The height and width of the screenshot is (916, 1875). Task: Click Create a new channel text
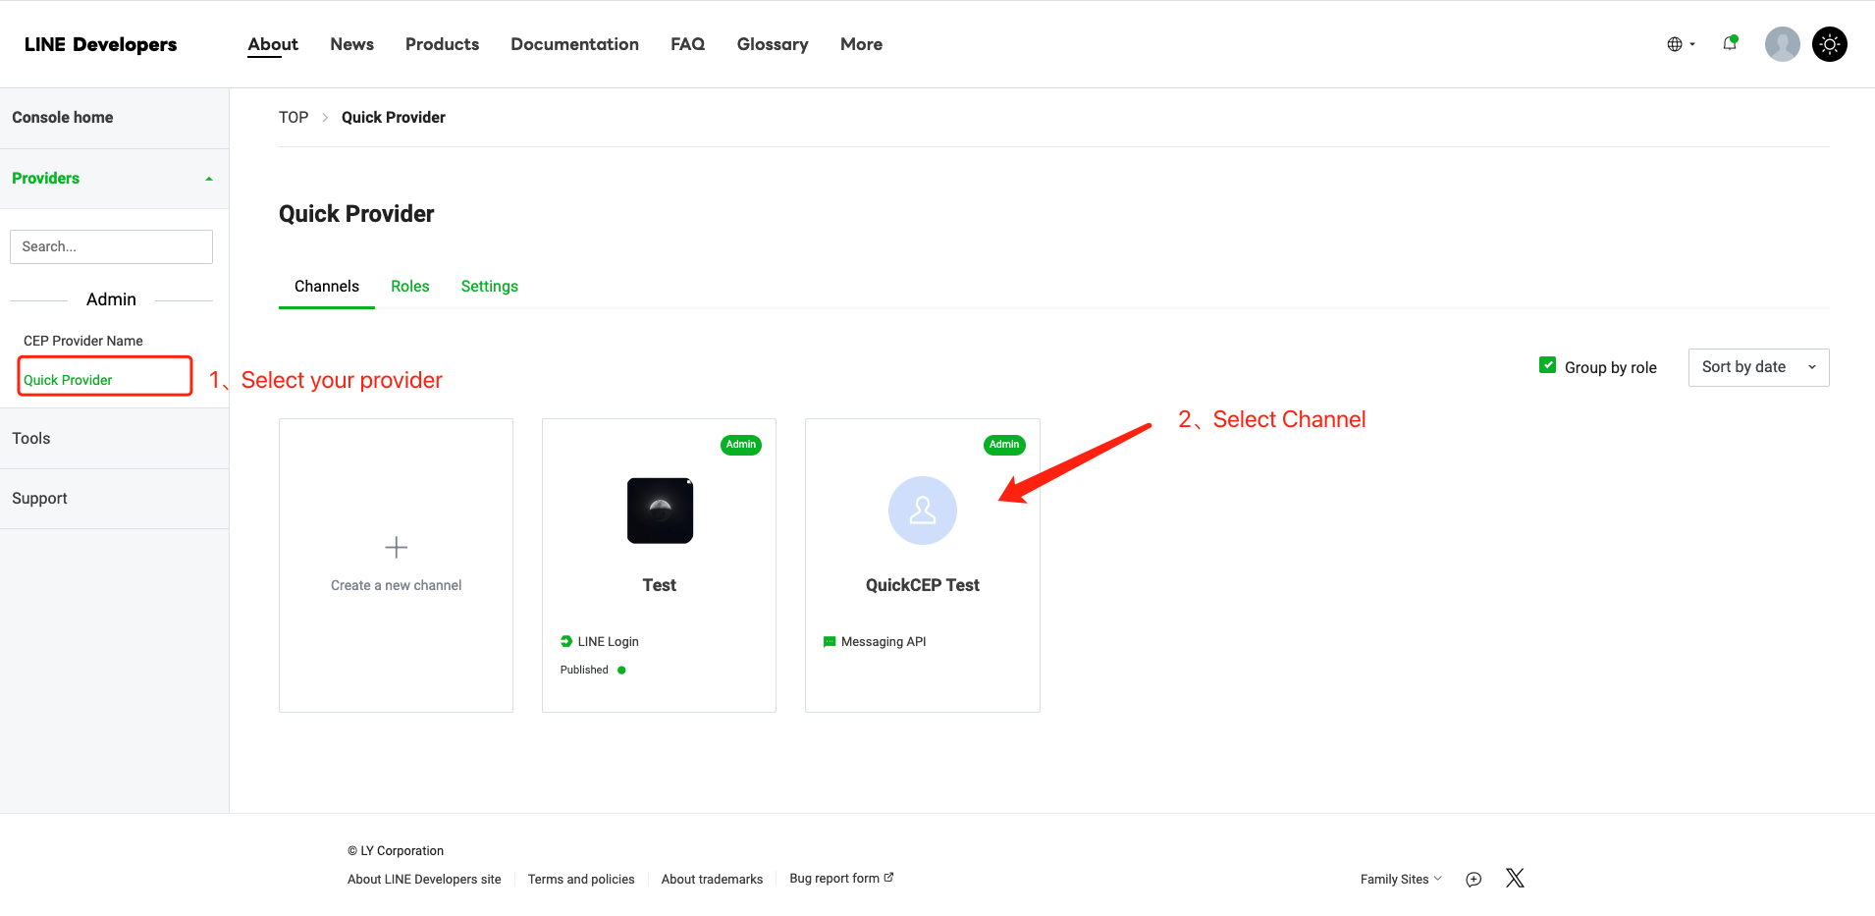tap(396, 585)
